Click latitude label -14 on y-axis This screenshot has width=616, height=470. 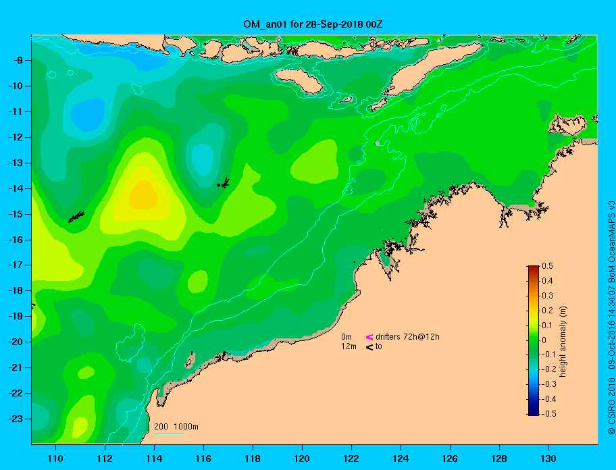point(16,188)
